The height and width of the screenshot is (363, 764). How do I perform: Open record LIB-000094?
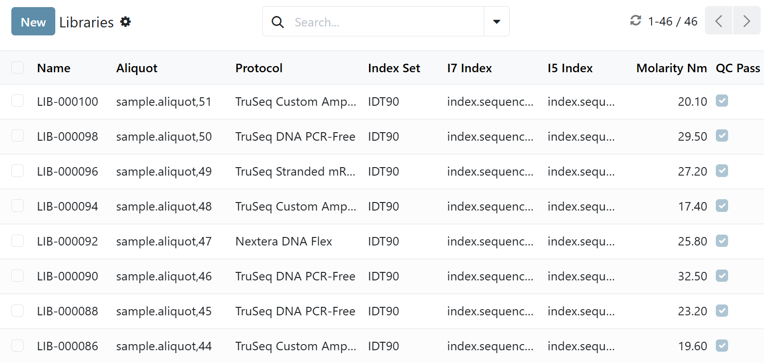(x=68, y=206)
